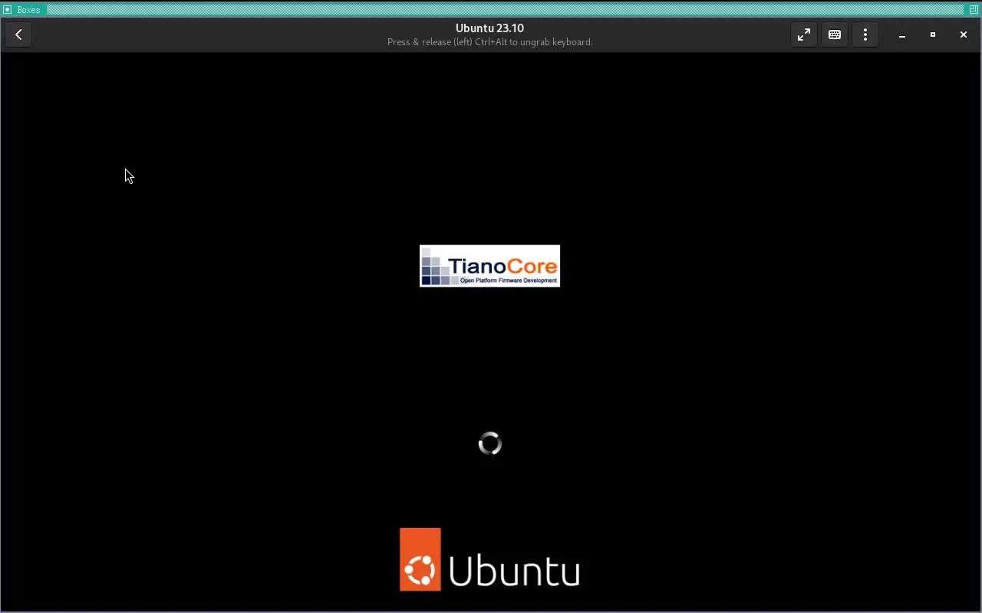Click the Boxes icon in title strip
The image size is (982, 613).
click(x=8, y=10)
